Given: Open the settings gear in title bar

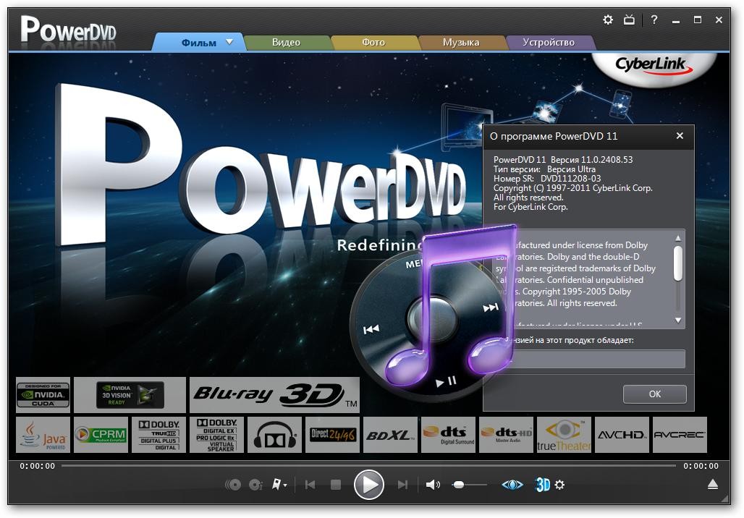Looking at the screenshot, I should coord(607,20).
